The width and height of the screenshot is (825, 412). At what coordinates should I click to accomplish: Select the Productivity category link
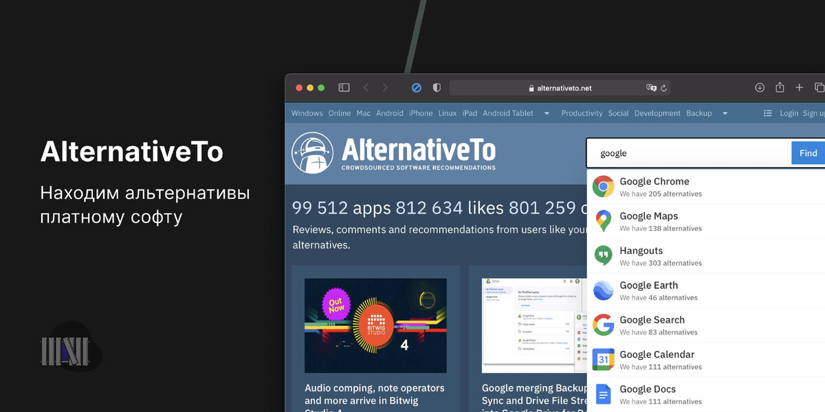(x=582, y=113)
